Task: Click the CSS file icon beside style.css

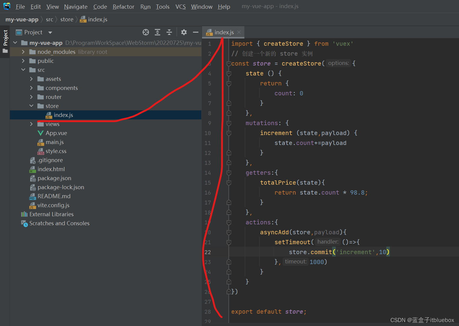Action: pyautogui.click(x=41, y=151)
